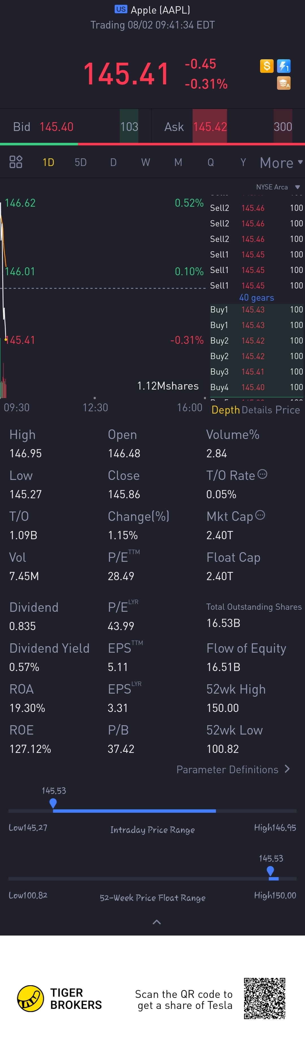Tap the 40 gears depth setting
The height and width of the screenshot is (1062, 305).
256,298
